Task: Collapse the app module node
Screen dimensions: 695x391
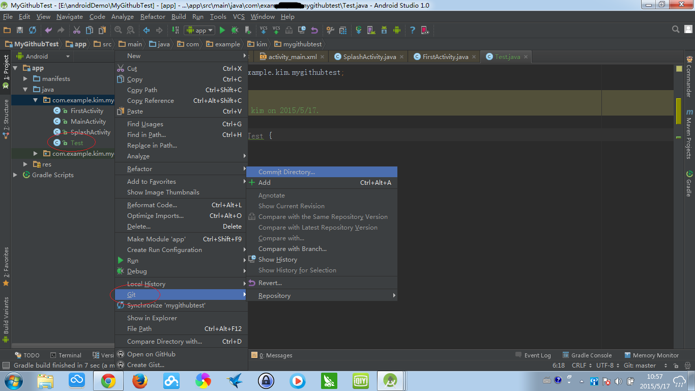Action: point(15,68)
